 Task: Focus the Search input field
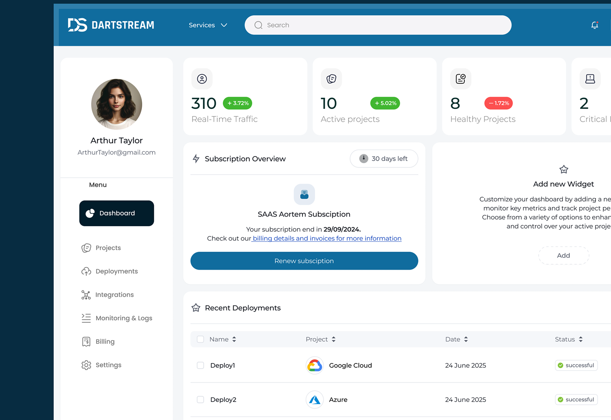click(x=383, y=25)
